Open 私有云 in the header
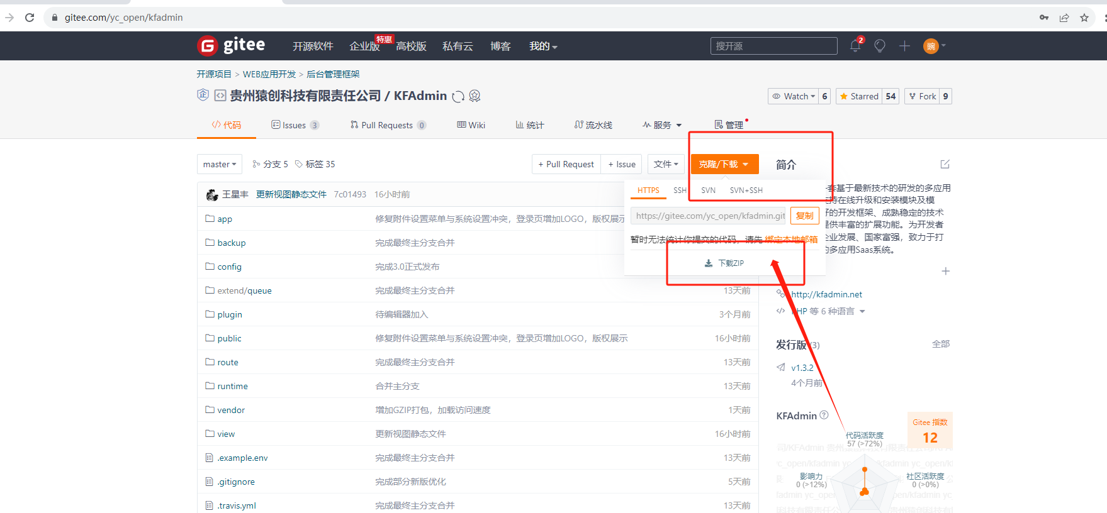The width and height of the screenshot is (1107, 513). (458, 46)
